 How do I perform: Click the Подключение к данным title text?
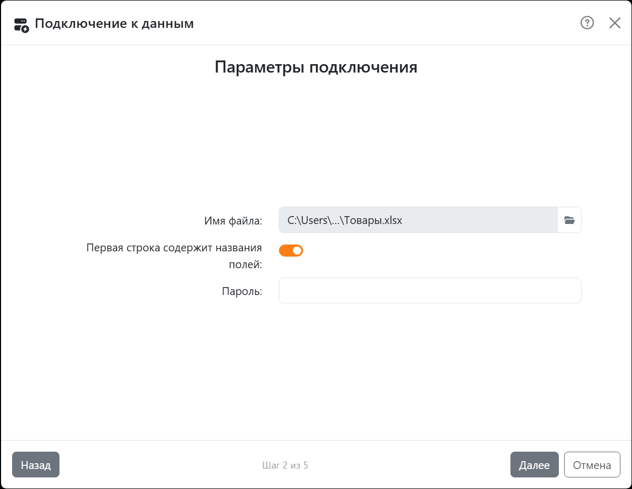(114, 24)
